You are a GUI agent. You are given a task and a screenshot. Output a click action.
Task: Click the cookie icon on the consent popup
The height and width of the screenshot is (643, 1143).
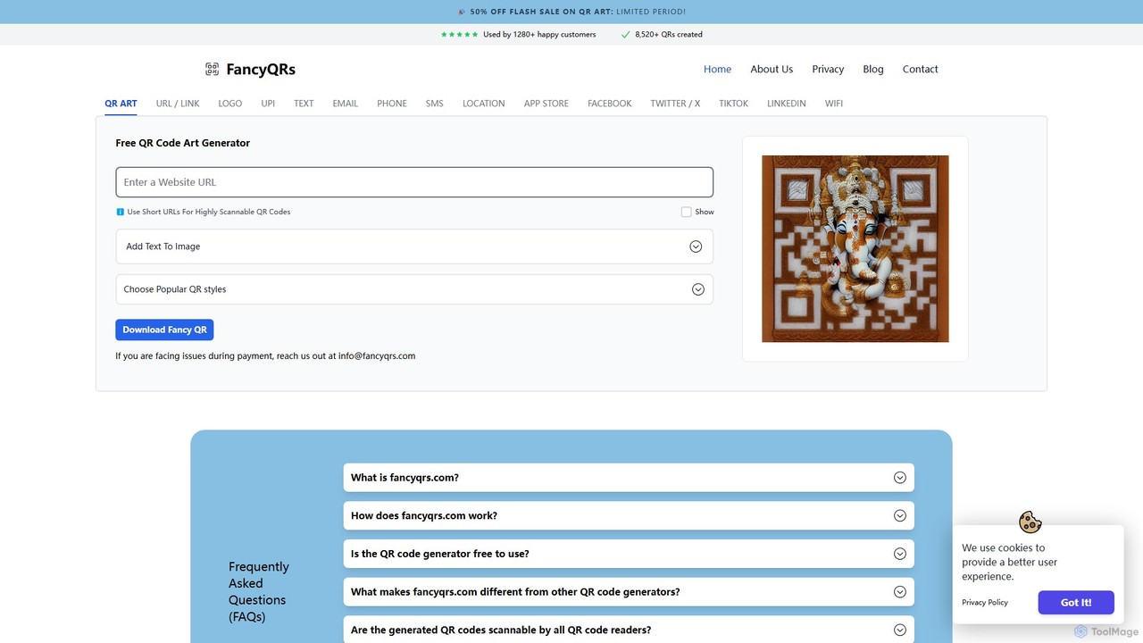(x=1030, y=522)
